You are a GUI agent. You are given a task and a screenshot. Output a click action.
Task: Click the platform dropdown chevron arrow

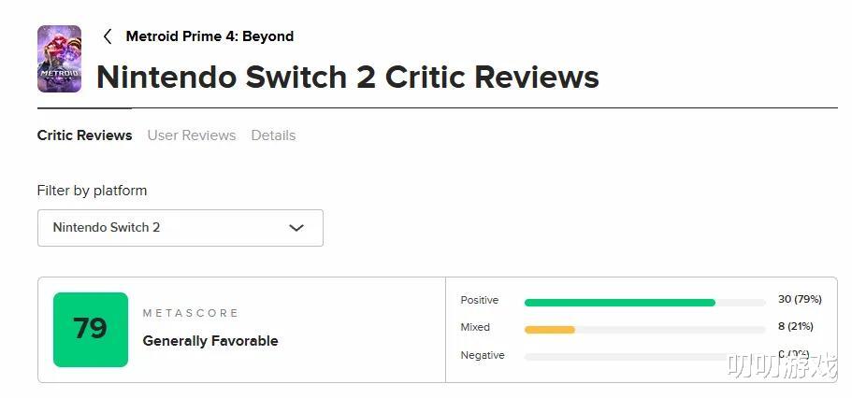296,228
